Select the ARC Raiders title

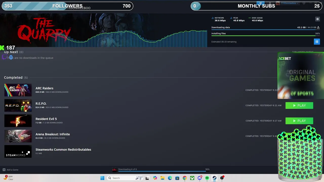(44, 88)
